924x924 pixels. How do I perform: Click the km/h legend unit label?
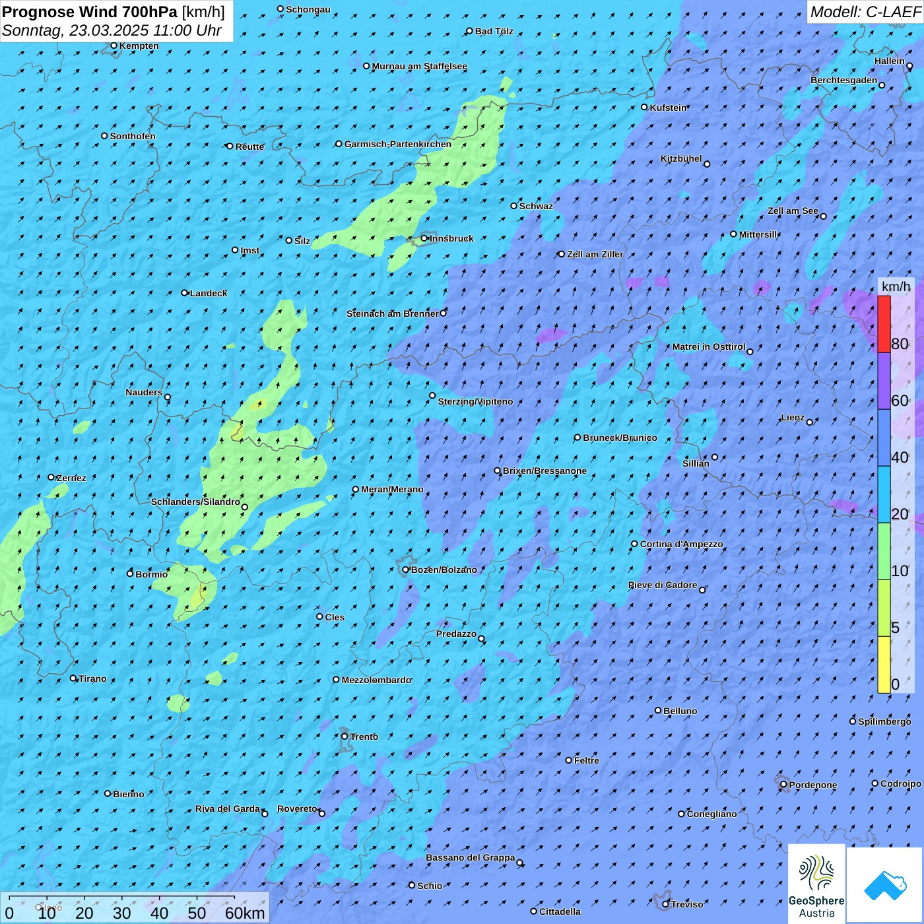896,286
